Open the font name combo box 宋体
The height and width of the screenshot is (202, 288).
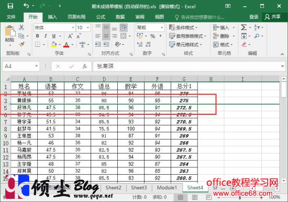pyautogui.click(x=54, y=28)
